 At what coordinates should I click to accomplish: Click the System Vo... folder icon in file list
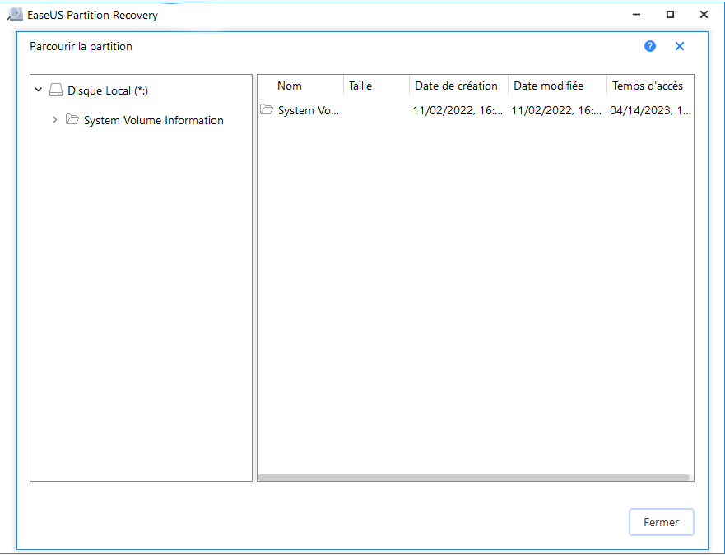(267, 109)
